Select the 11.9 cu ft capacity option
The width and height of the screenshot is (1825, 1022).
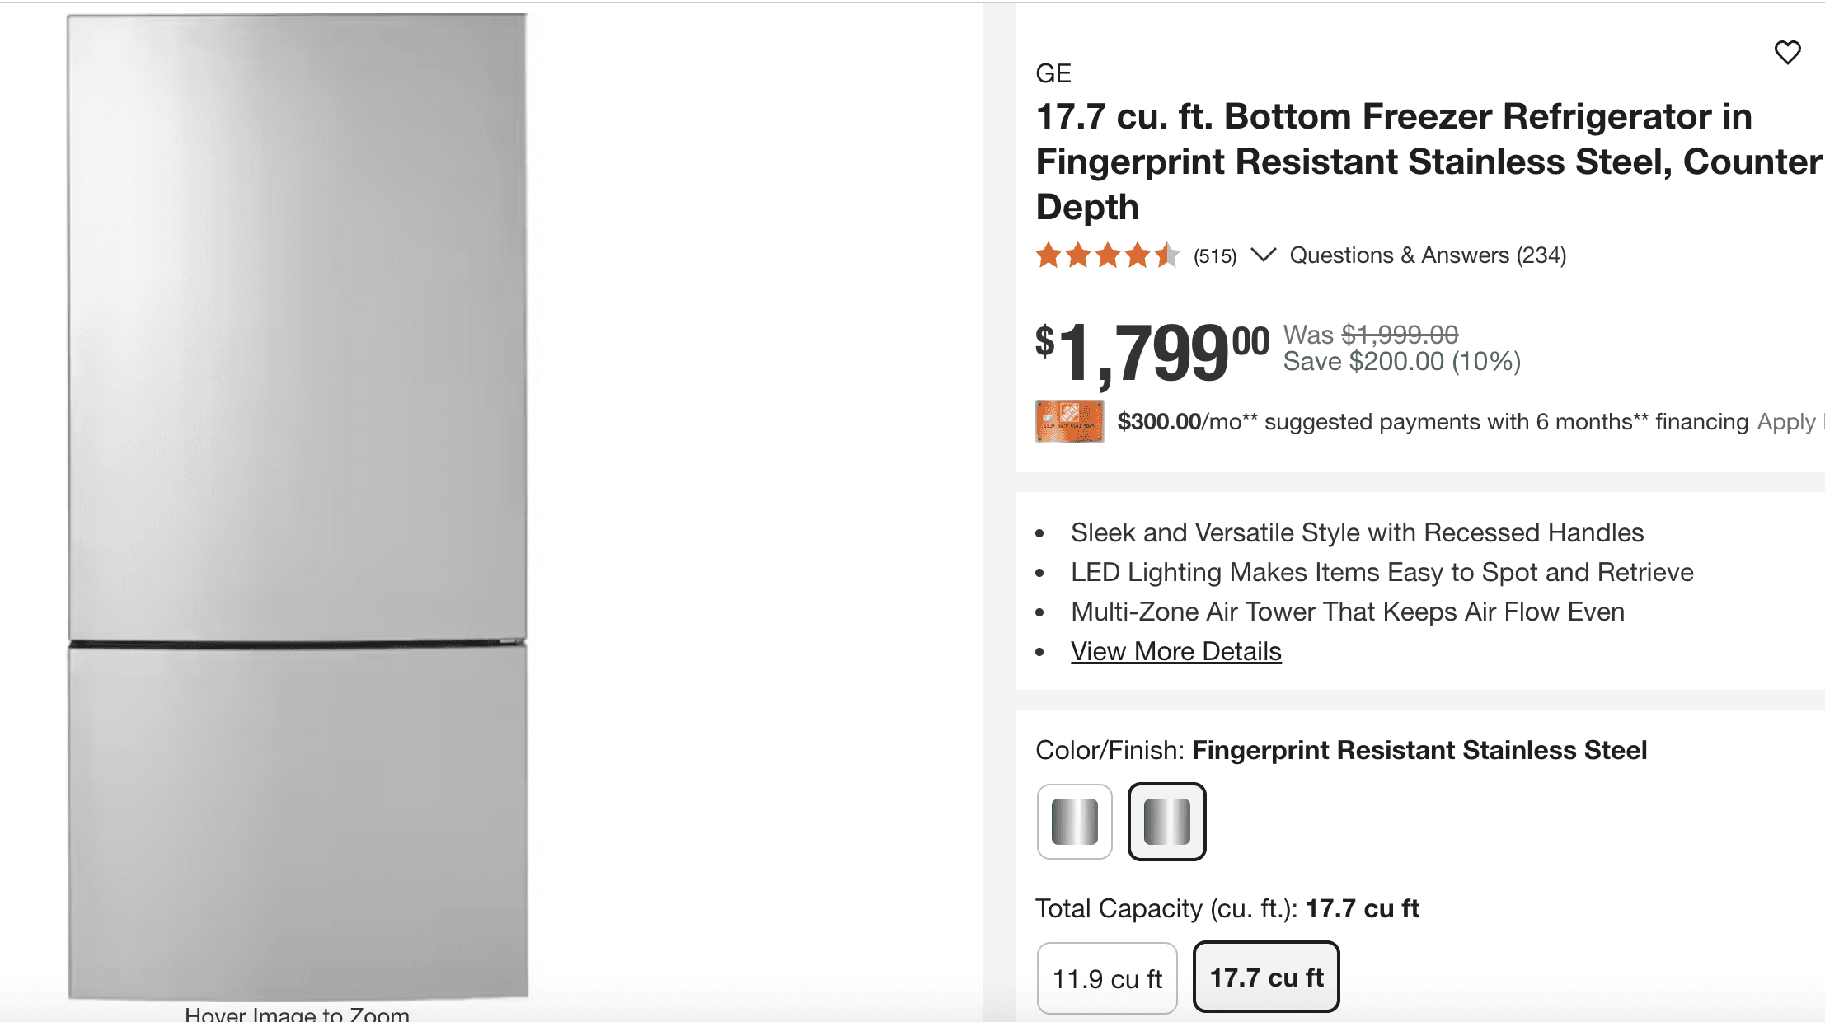pyautogui.click(x=1106, y=977)
